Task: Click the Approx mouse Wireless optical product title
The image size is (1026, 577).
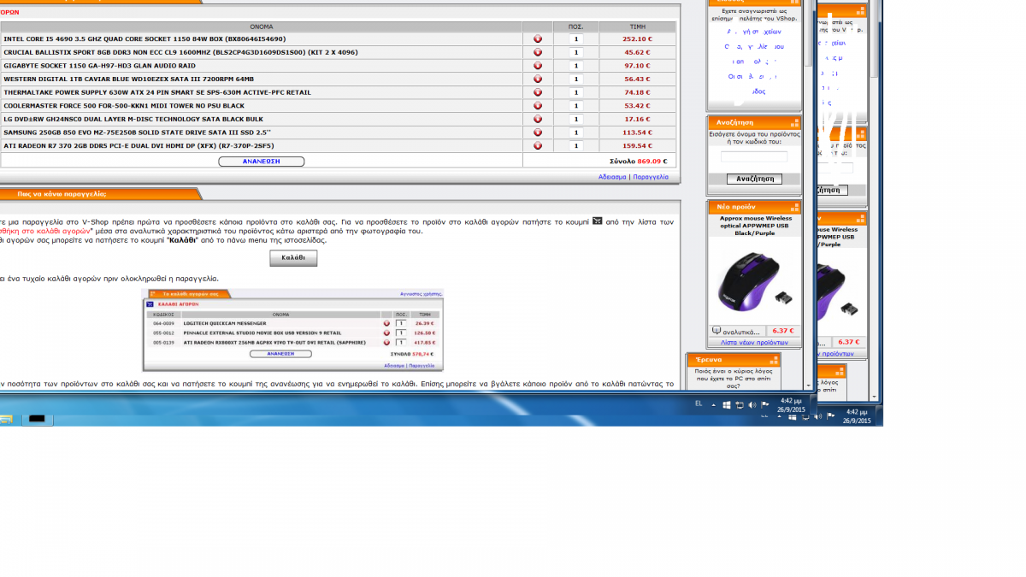Action: pos(755,225)
